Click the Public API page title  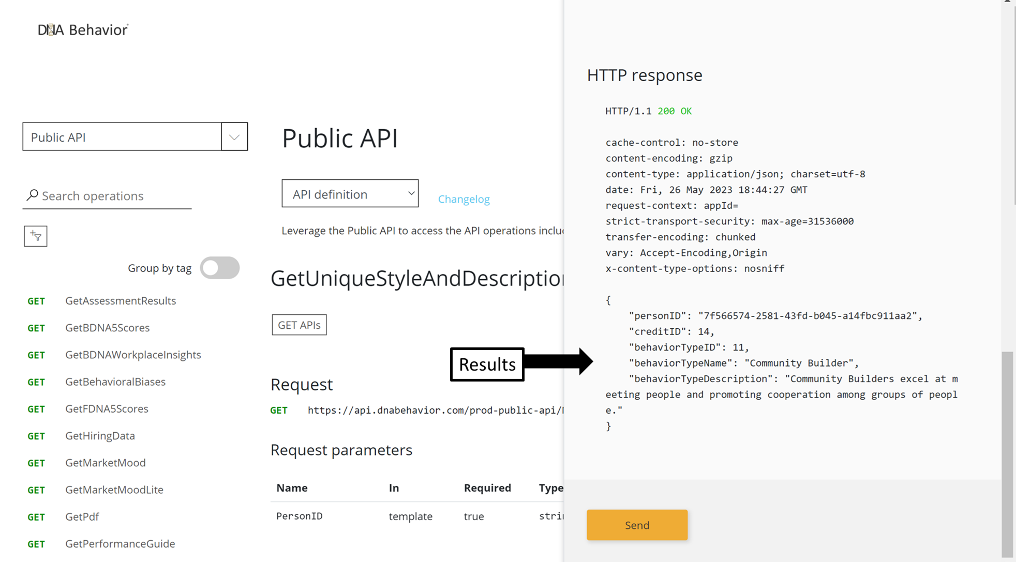coord(340,139)
